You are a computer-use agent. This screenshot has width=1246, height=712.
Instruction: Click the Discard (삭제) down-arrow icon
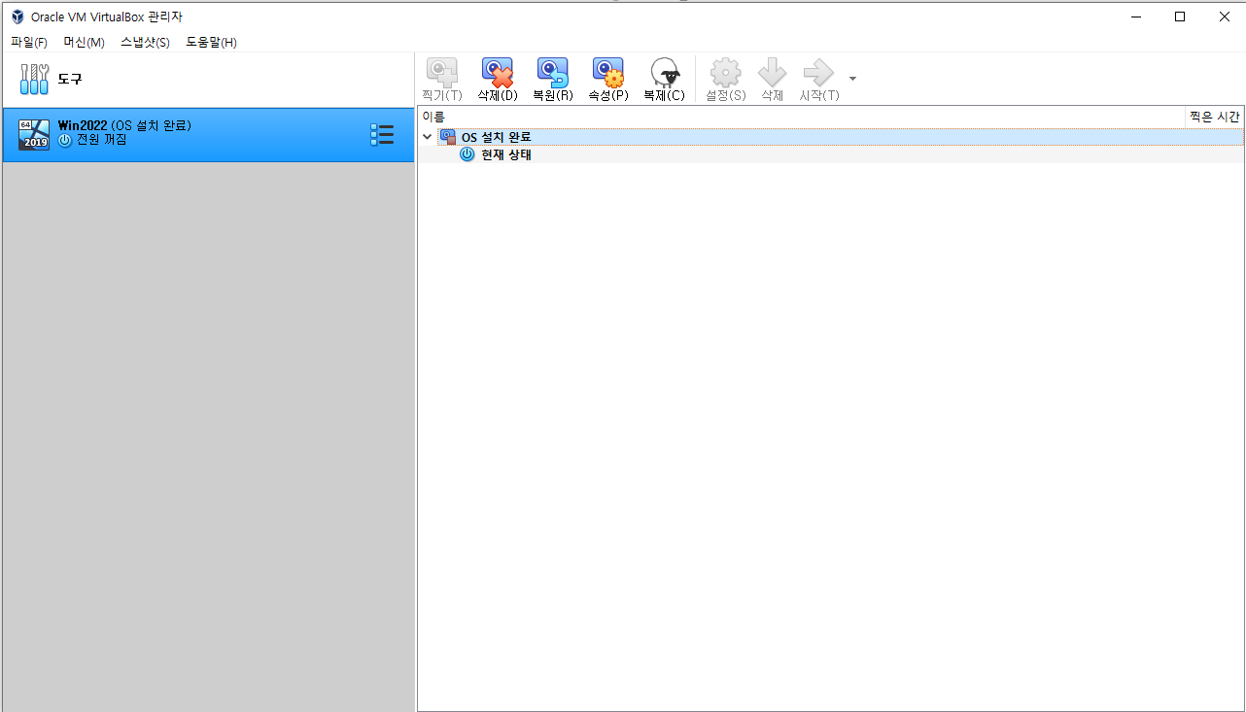point(772,72)
